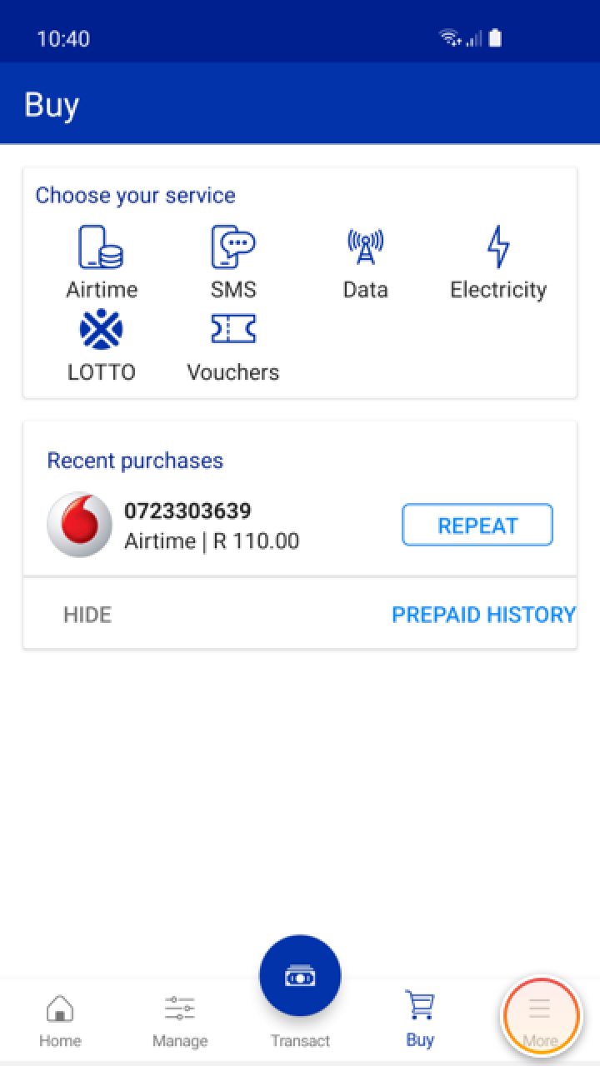Tap the Recent purchases heading
This screenshot has height=1066, width=600.
tap(135, 461)
